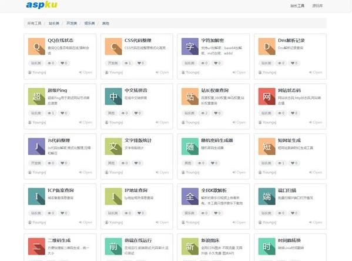The width and height of the screenshot is (352, 261).
Task: Click the 前 icon of 前端在线运行
Action: coord(113,246)
